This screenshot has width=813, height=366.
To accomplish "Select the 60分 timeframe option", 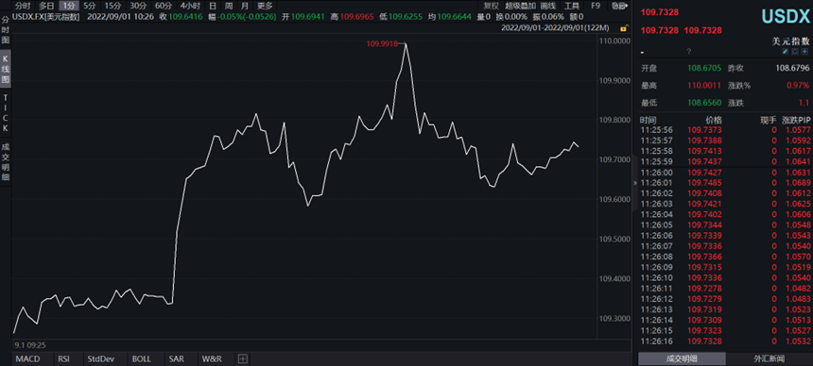I will (x=164, y=7).
